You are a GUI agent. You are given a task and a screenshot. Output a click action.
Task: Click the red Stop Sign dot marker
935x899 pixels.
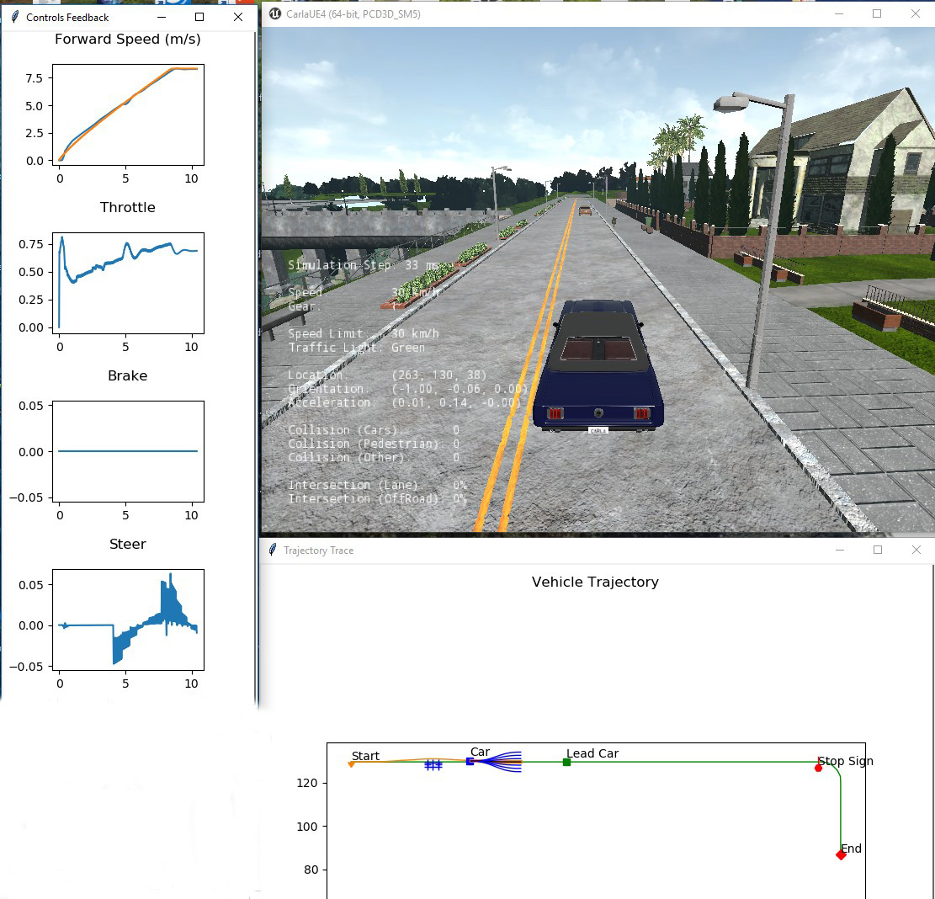click(818, 768)
